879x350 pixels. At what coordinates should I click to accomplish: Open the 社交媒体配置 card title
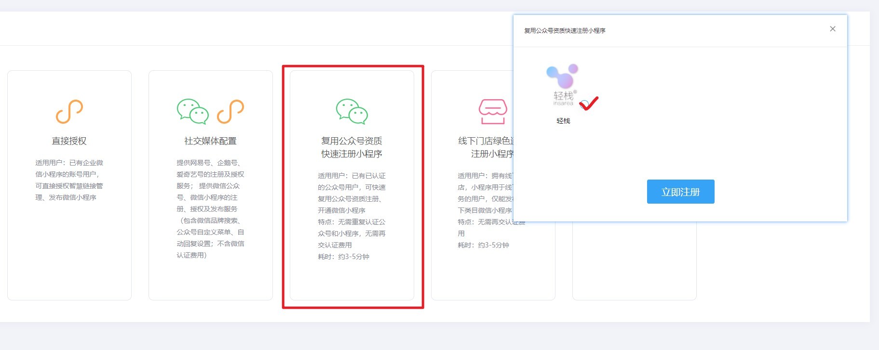pos(211,141)
